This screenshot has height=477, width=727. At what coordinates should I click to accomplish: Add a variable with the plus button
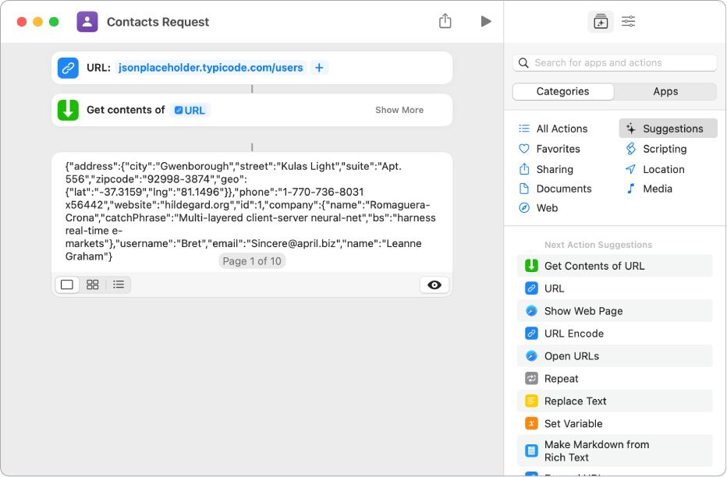[319, 68]
